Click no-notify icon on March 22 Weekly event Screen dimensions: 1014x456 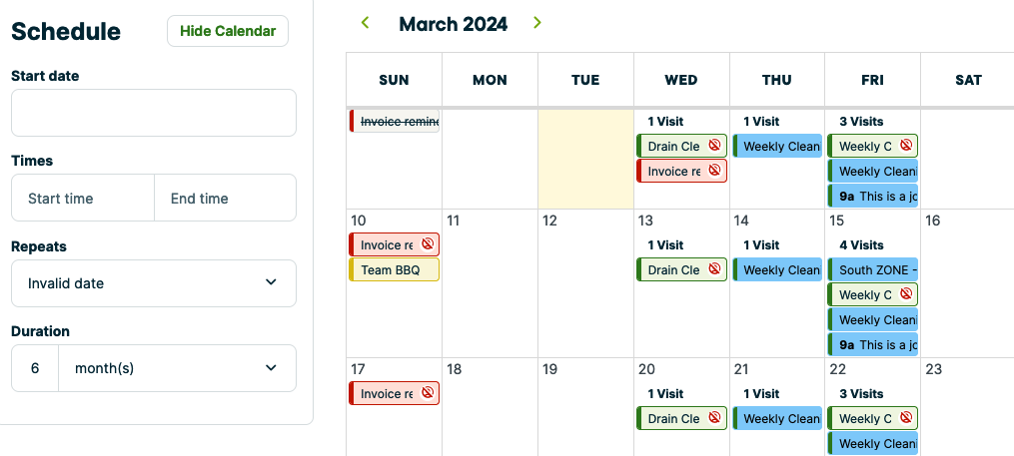tap(905, 418)
